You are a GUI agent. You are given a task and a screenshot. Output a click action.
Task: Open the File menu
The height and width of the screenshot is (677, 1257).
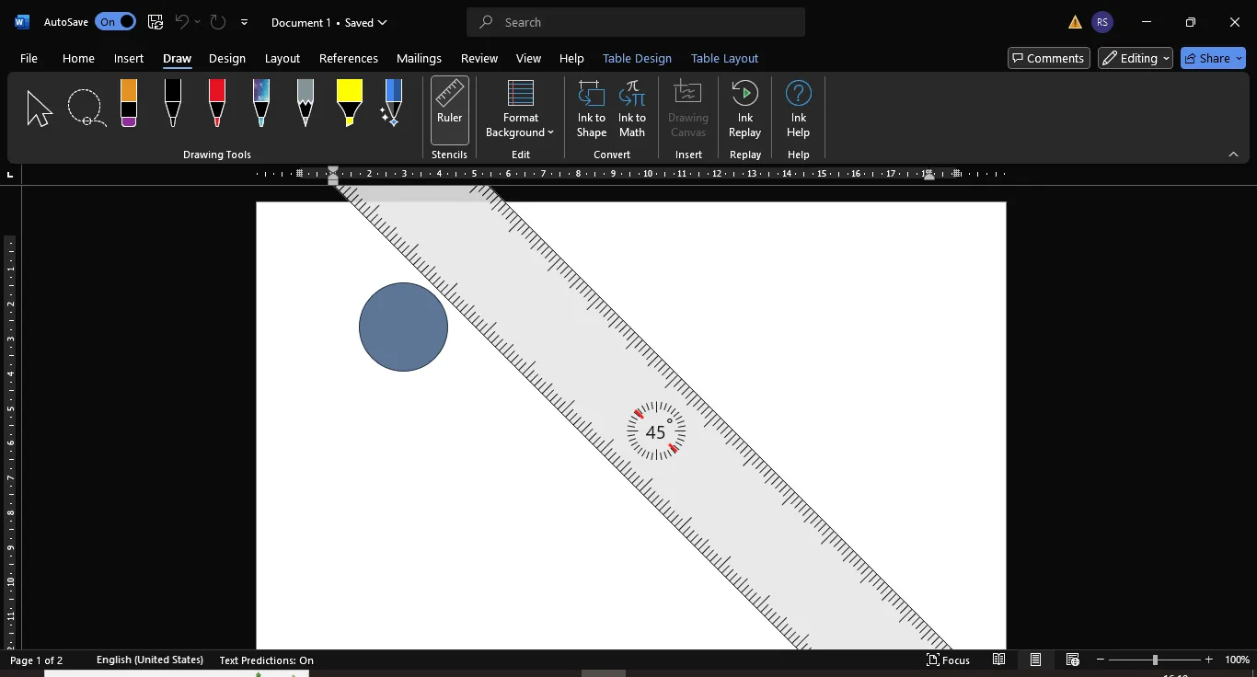tap(29, 58)
